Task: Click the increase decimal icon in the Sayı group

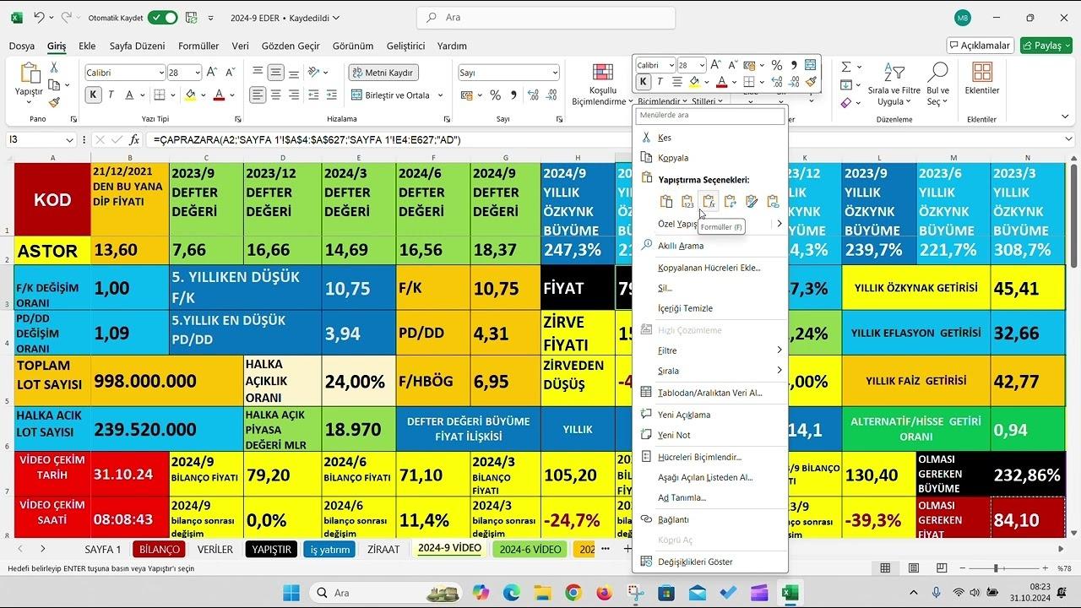Action: pyautogui.click(x=533, y=95)
